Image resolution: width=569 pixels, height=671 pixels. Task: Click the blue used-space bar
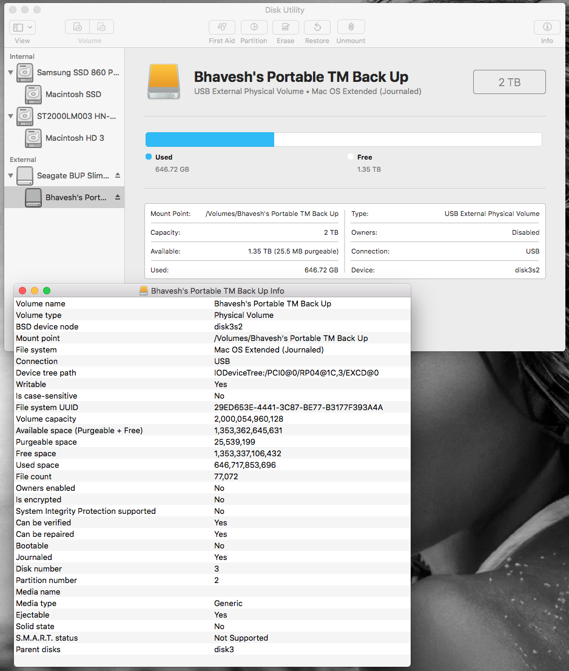point(210,140)
